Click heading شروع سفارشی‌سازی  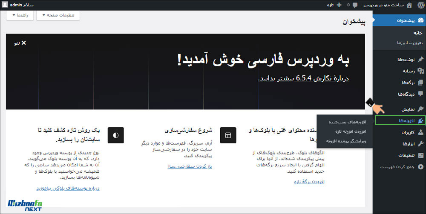pyautogui.click(x=189, y=130)
